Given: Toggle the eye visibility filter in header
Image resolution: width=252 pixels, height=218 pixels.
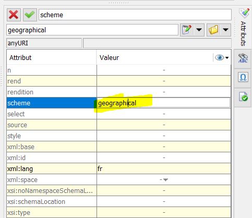Looking at the screenshot, I should pyautogui.click(x=220, y=57).
